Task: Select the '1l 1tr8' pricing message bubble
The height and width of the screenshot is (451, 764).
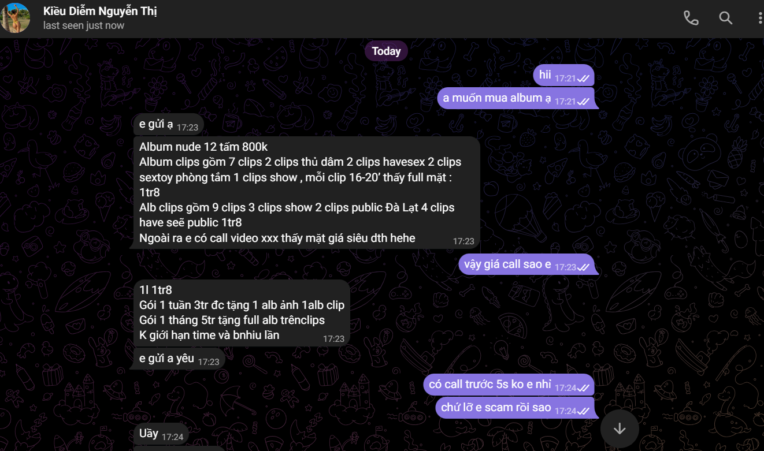Action: point(242,312)
